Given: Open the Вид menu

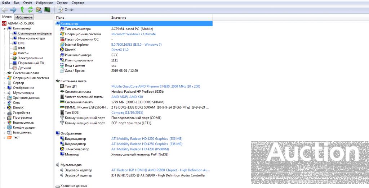Looking at the screenshot, I should click(17, 3).
